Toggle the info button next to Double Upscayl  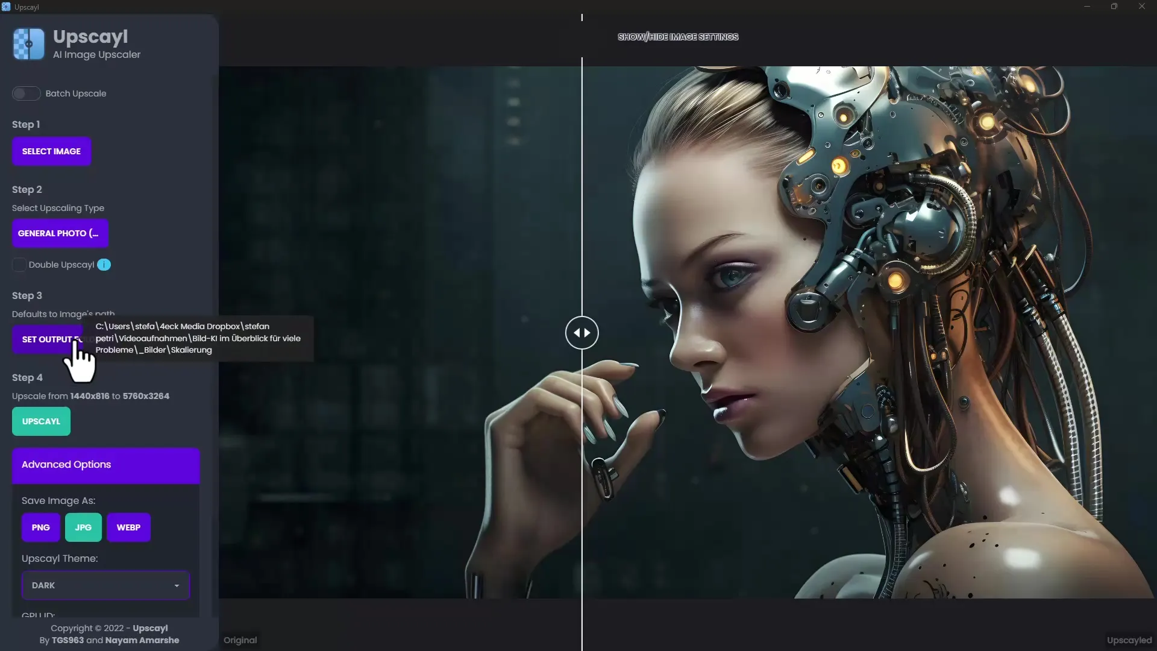pyautogui.click(x=104, y=264)
